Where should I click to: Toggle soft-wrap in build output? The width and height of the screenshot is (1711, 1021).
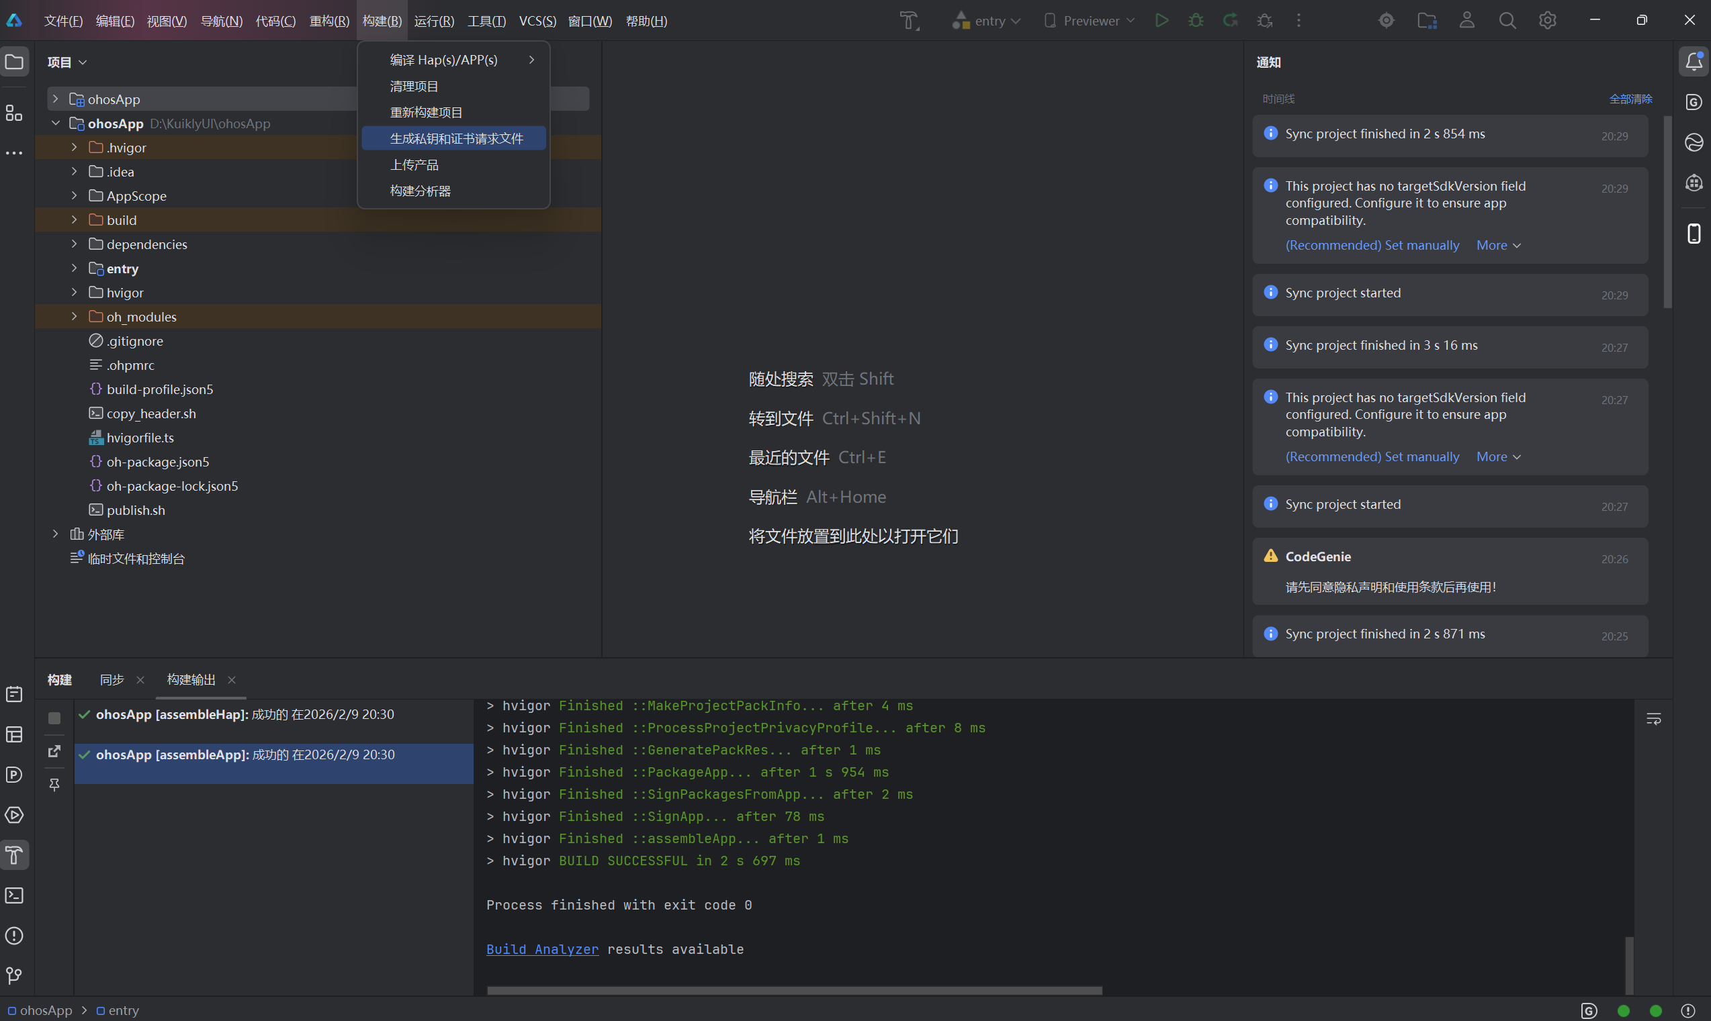coord(1653,719)
